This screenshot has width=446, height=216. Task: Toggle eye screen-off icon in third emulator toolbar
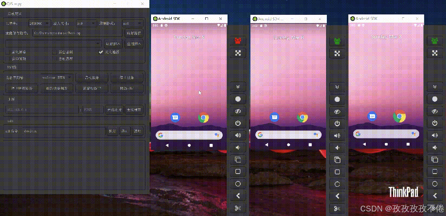coord(434,111)
